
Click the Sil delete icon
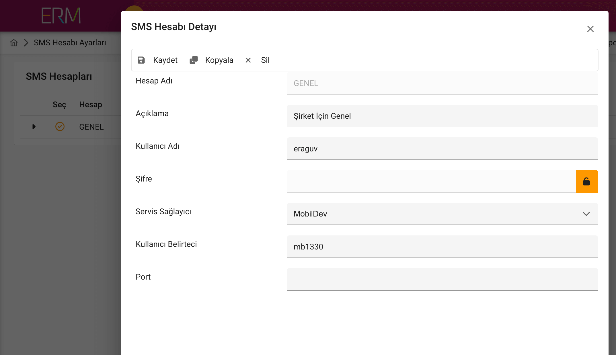(x=248, y=60)
